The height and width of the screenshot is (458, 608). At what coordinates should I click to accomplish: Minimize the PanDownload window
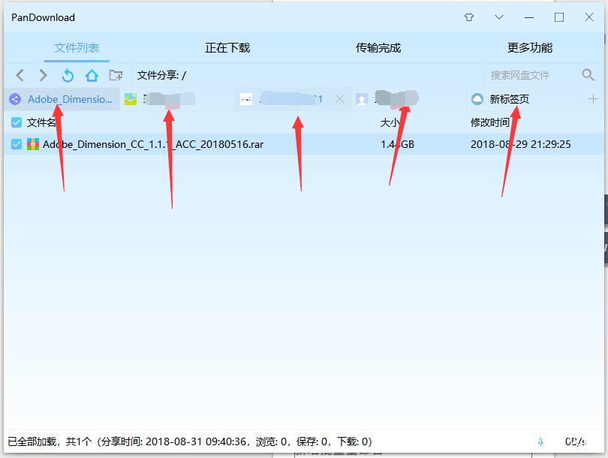(x=529, y=17)
